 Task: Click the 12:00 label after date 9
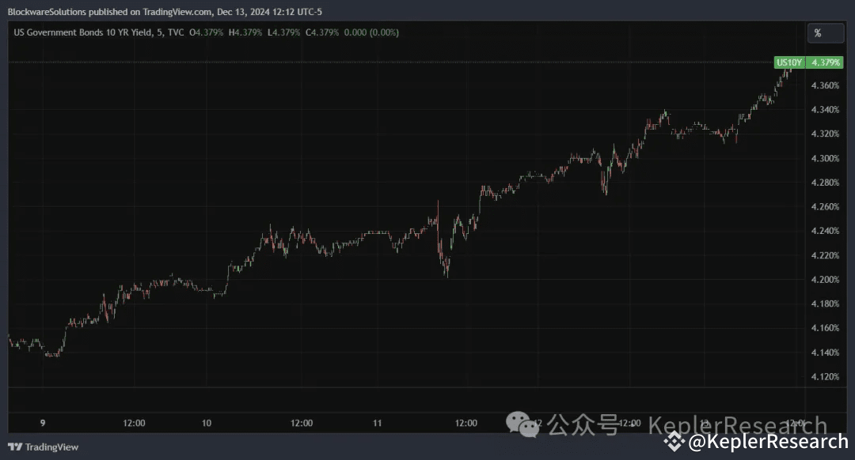pyautogui.click(x=134, y=423)
